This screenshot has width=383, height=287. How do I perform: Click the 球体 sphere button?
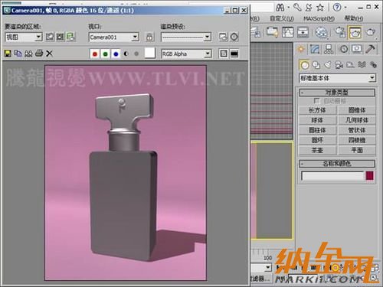[x=318, y=120]
